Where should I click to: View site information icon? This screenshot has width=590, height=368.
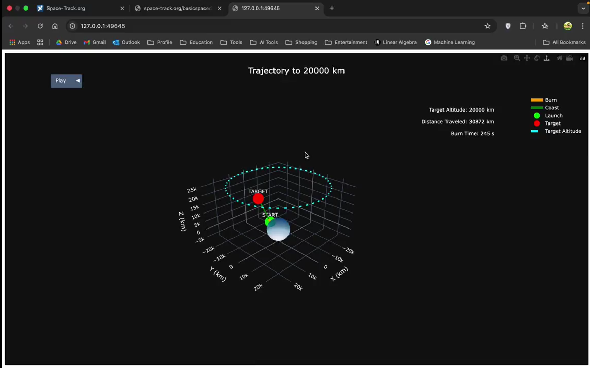[72, 26]
